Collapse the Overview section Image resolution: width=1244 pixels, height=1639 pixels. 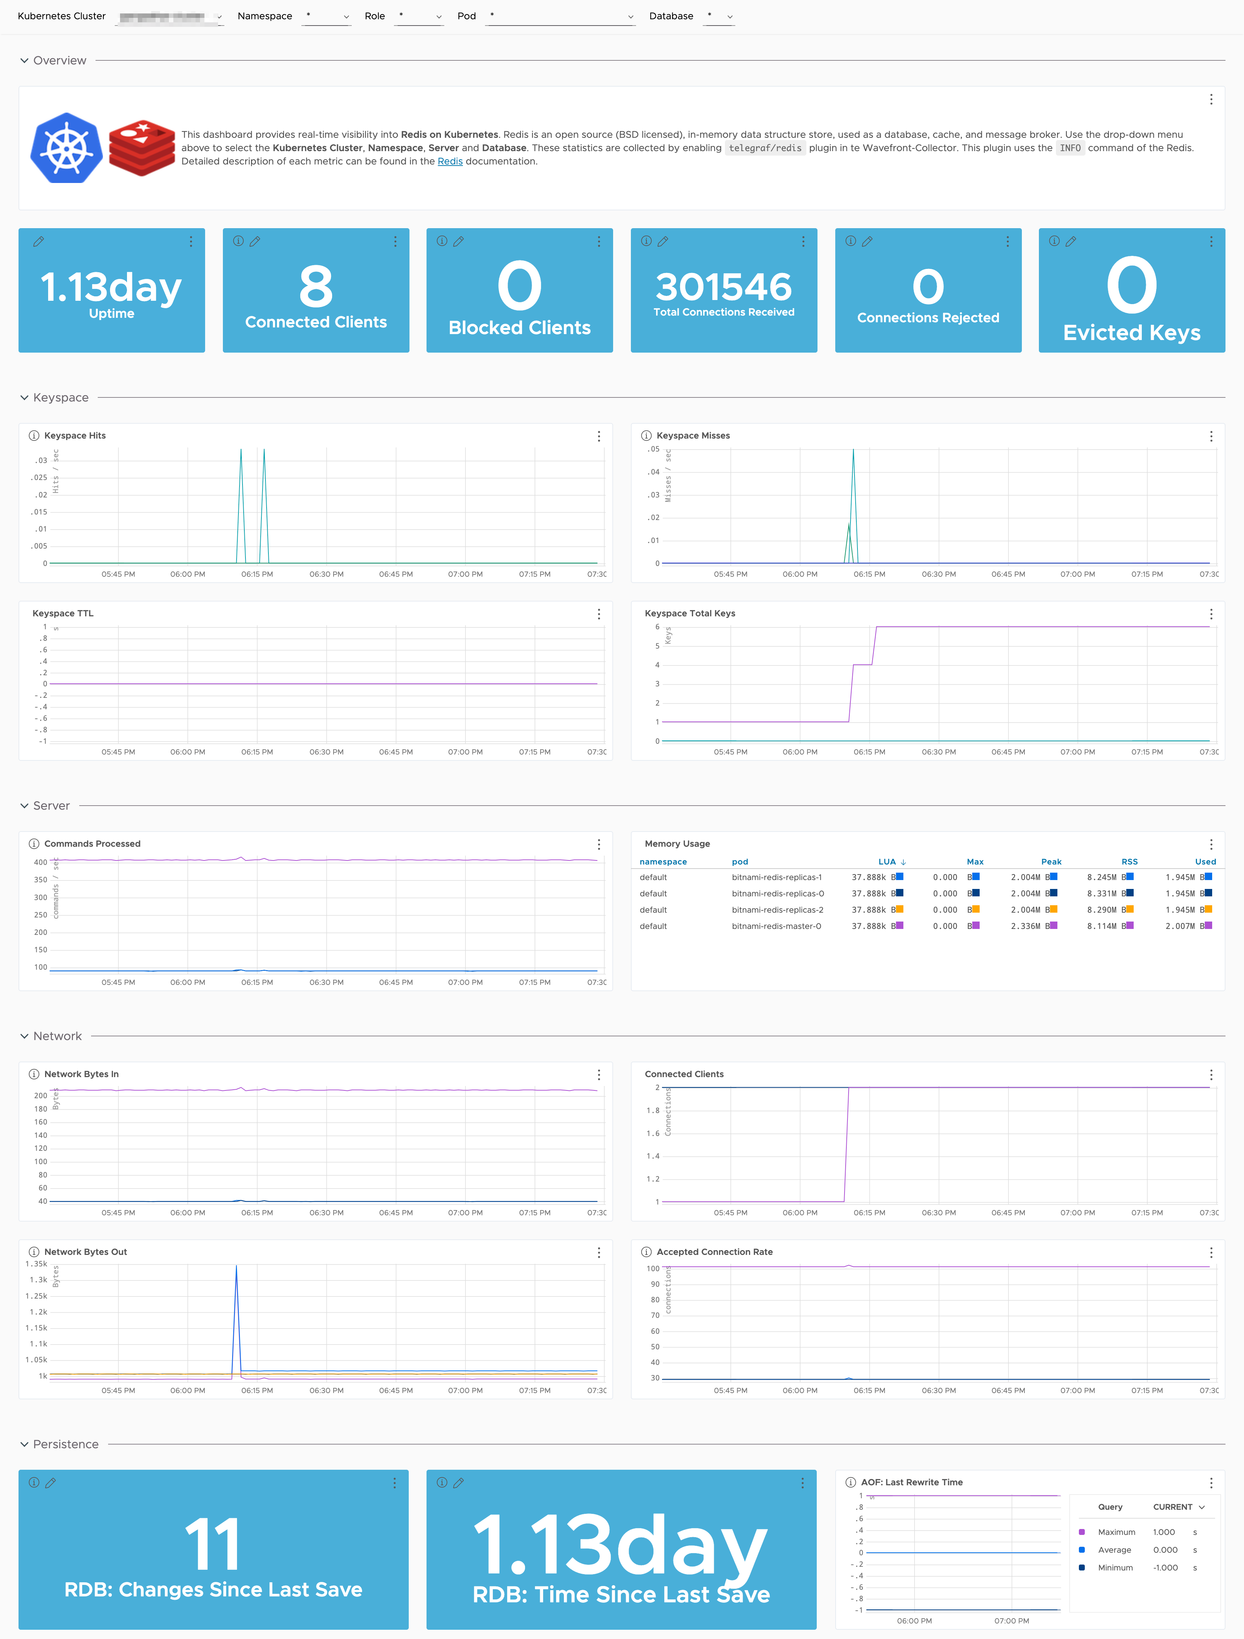(24, 61)
